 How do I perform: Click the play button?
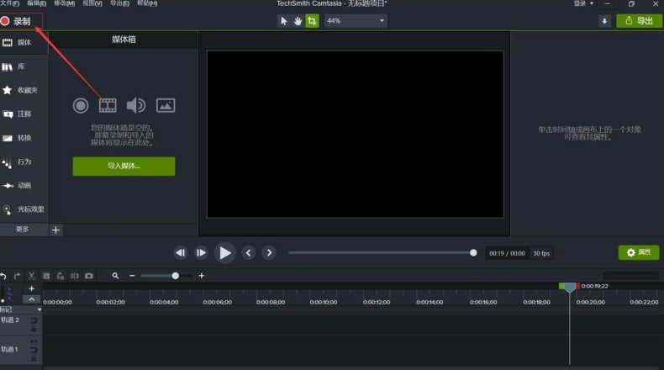pyautogui.click(x=224, y=252)
